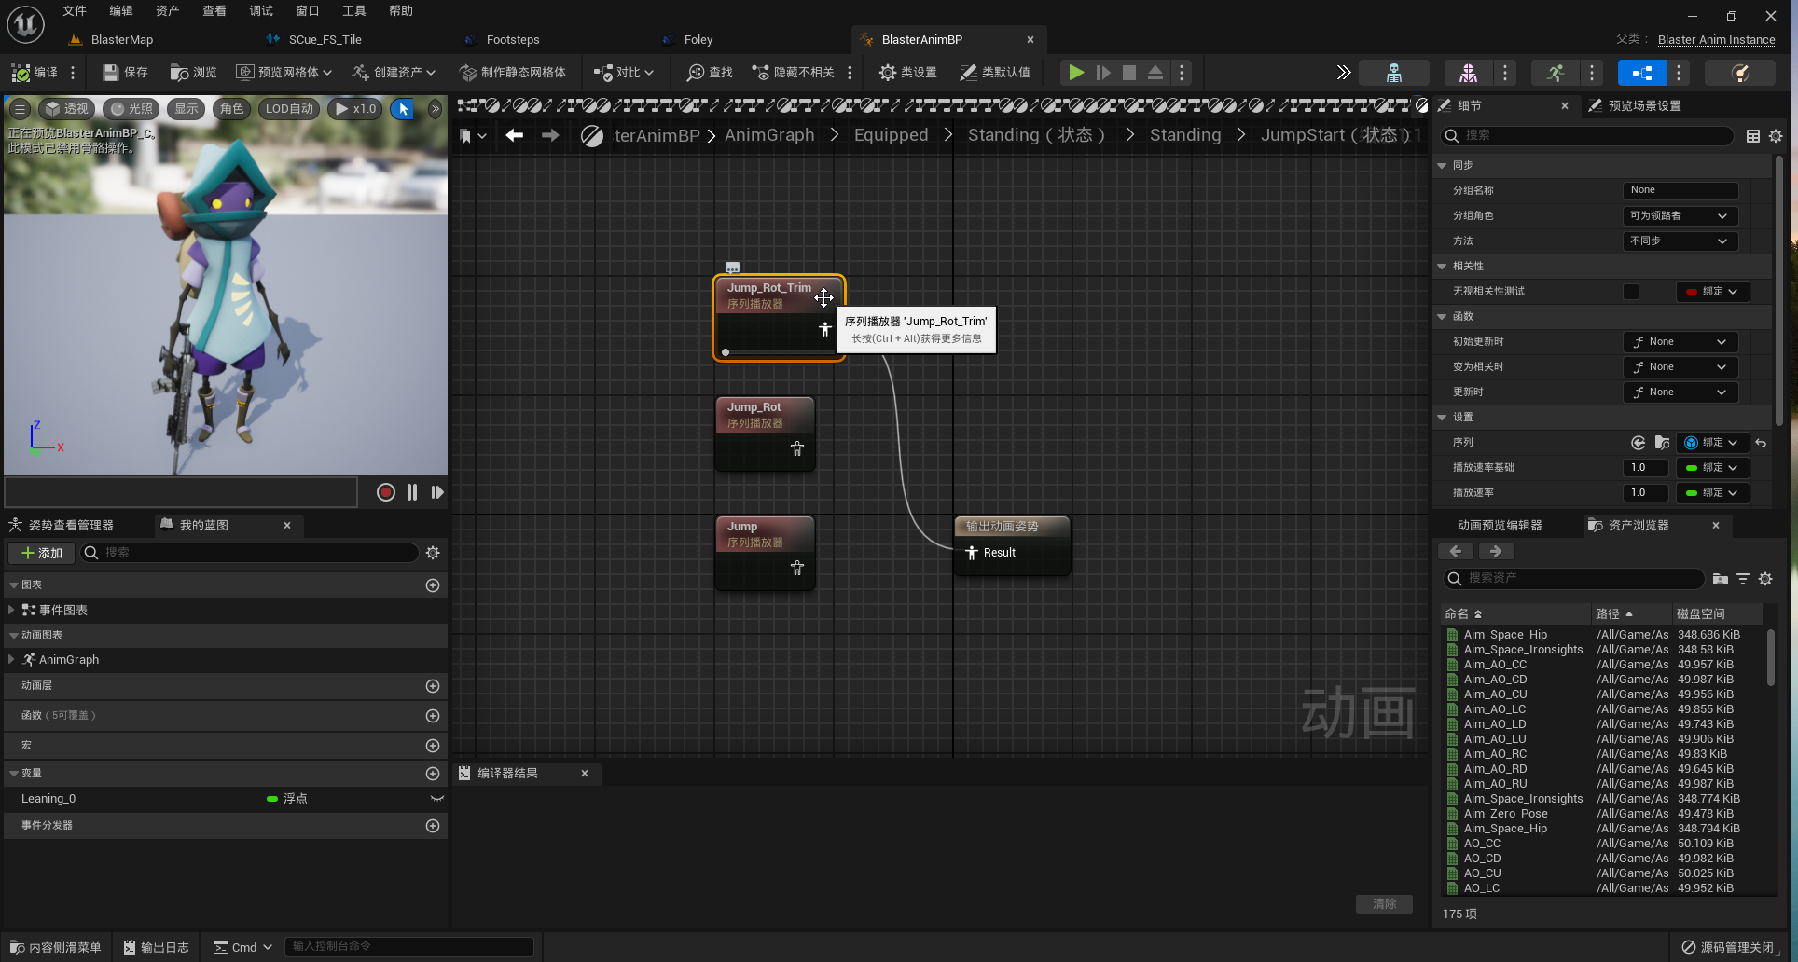Open the Perspective view dropdown
Screen dimensions: 1798x962
(66, 109)
